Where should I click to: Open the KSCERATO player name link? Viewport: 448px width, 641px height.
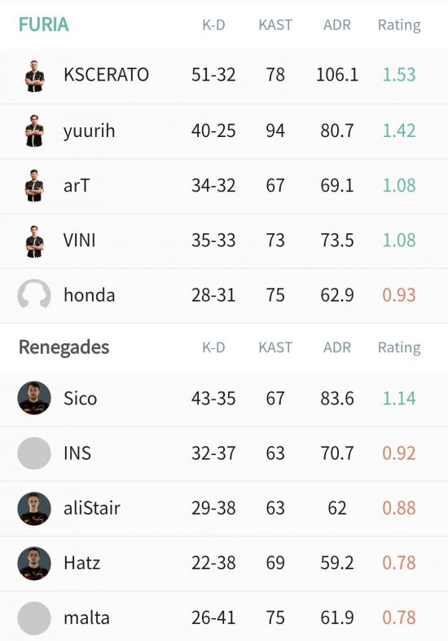tap(106, 75)
